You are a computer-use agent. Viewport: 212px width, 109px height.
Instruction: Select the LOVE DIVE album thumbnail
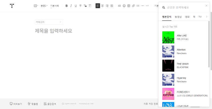click(168, 104)
